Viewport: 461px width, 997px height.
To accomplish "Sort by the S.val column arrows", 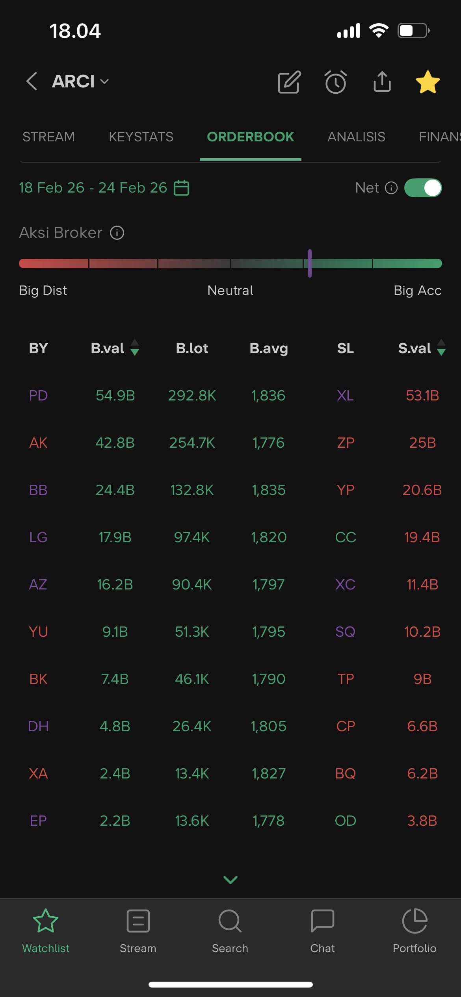I will 441,348.
